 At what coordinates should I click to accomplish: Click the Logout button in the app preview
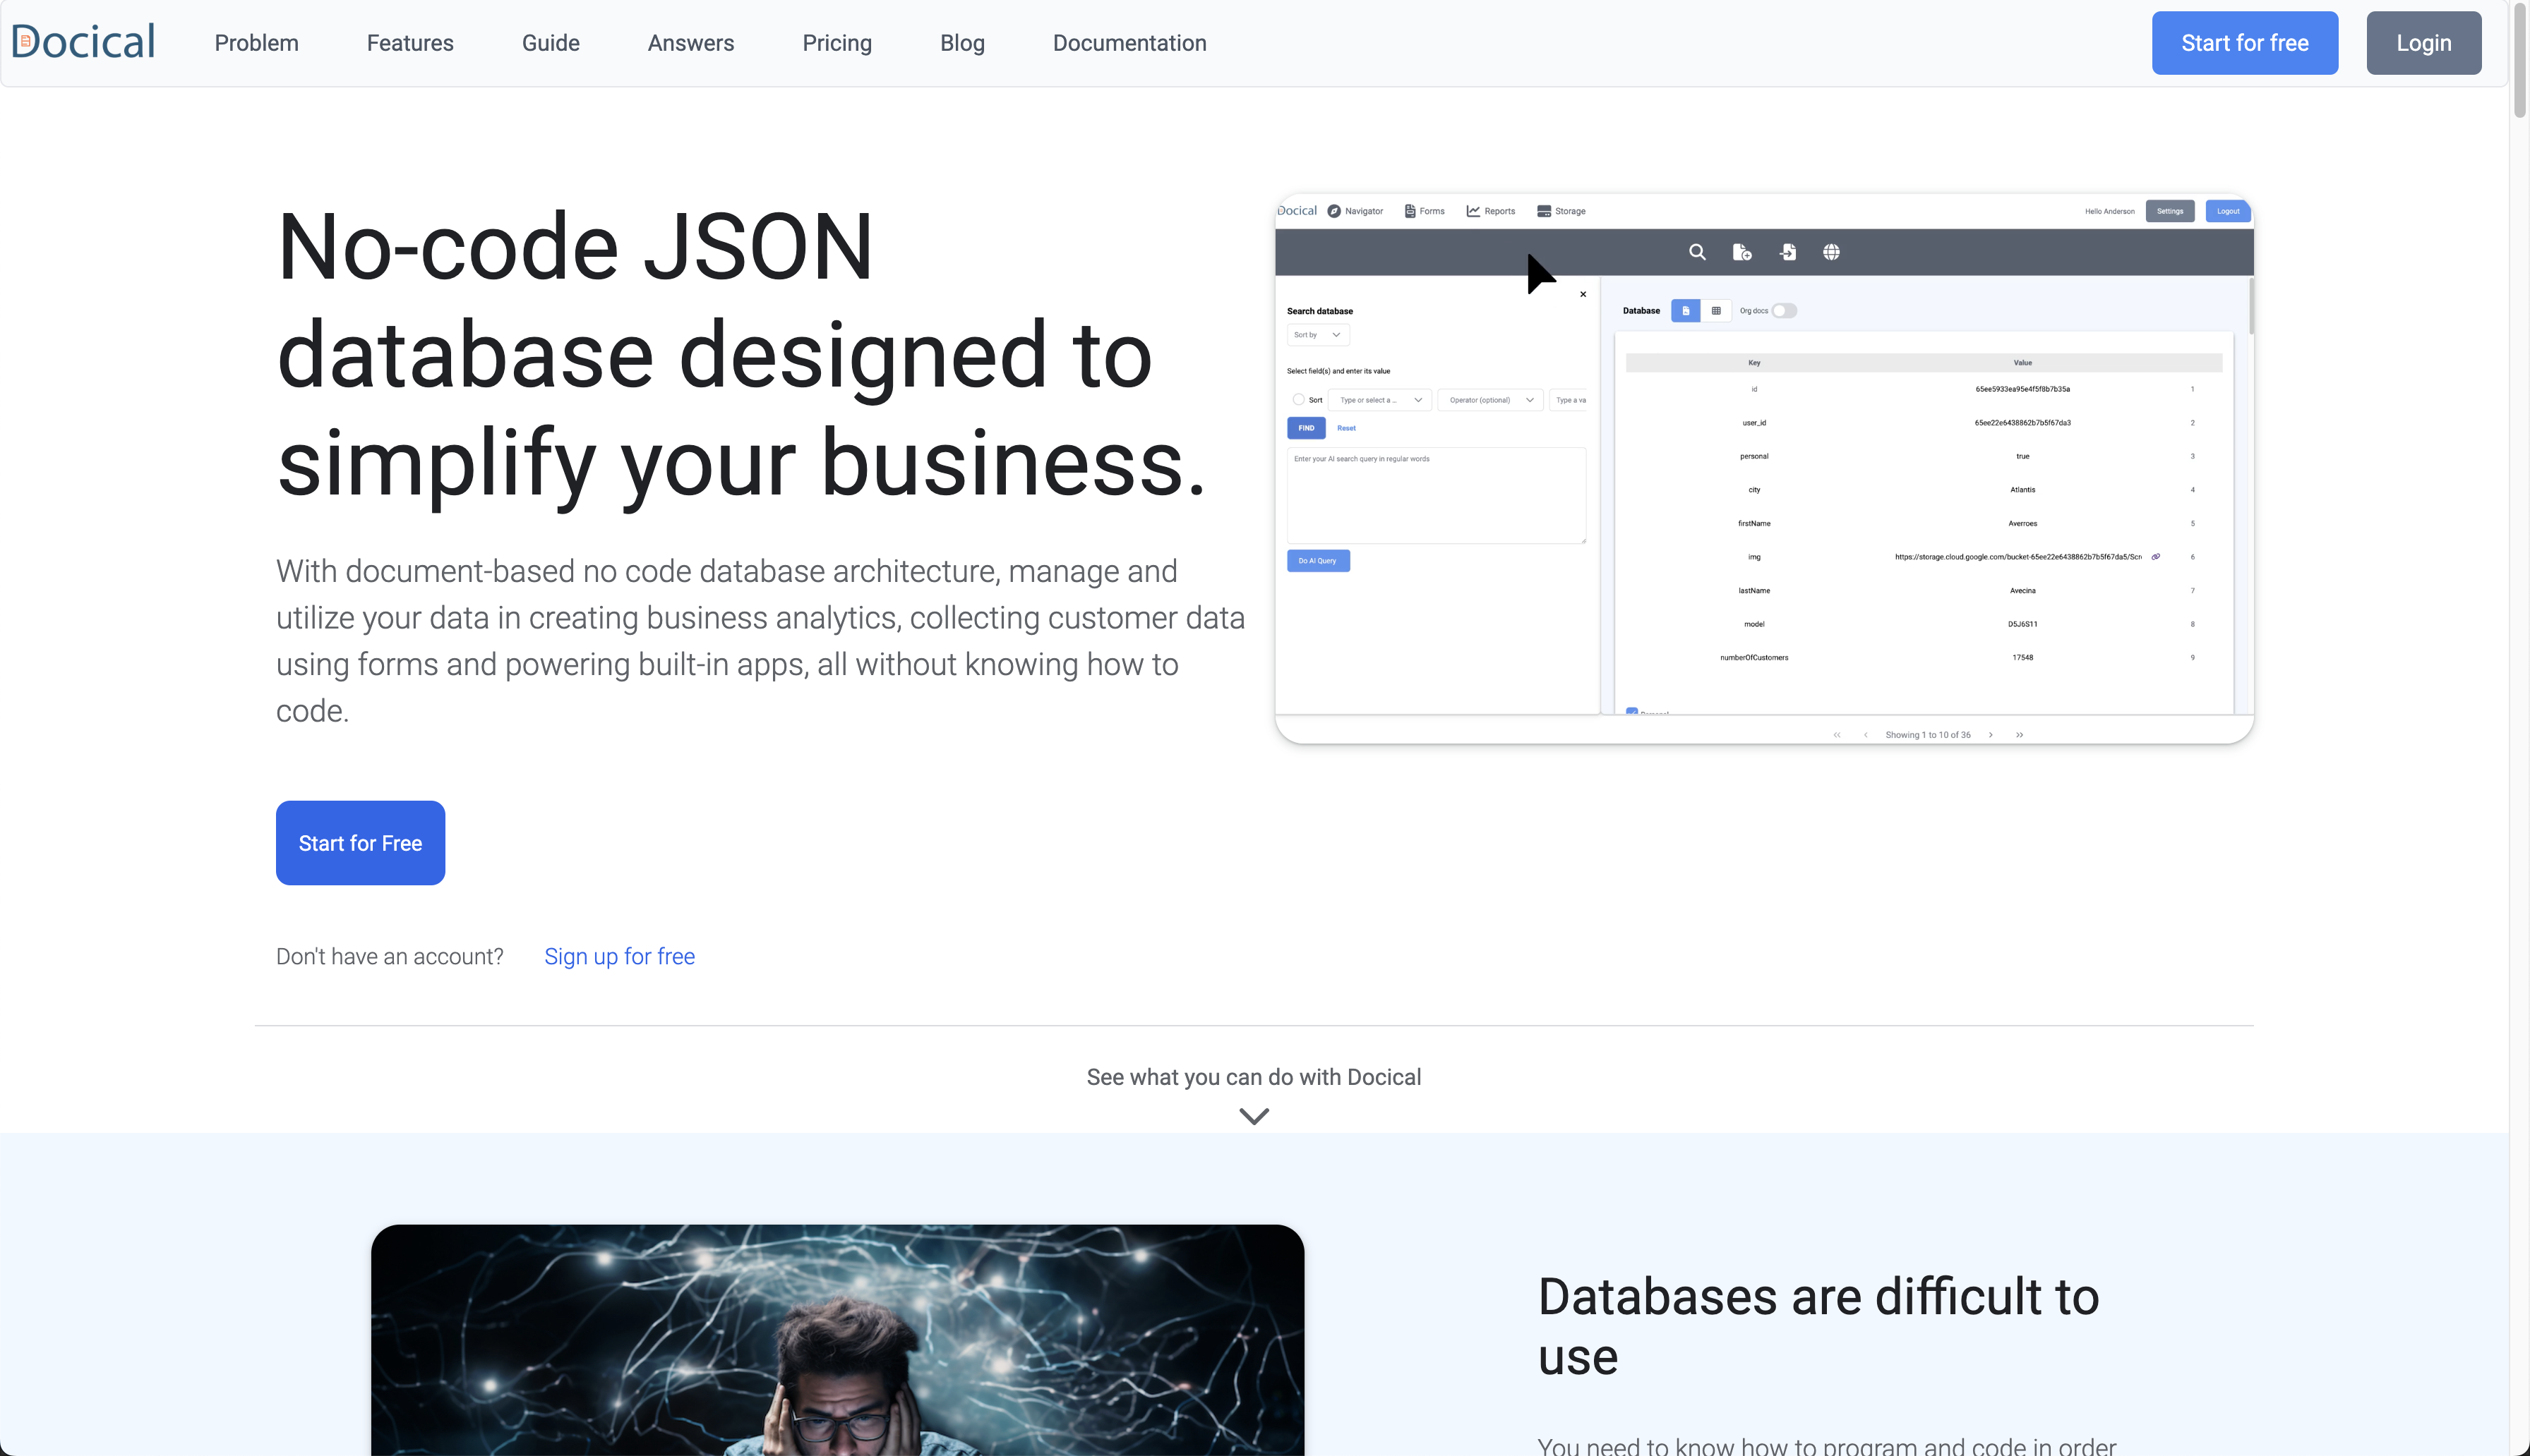2228,211
